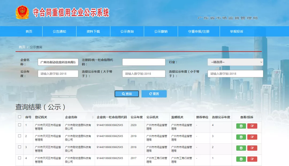Focus the 公示年度 year input field
This screenshot has width=289, height=166.
58,74
